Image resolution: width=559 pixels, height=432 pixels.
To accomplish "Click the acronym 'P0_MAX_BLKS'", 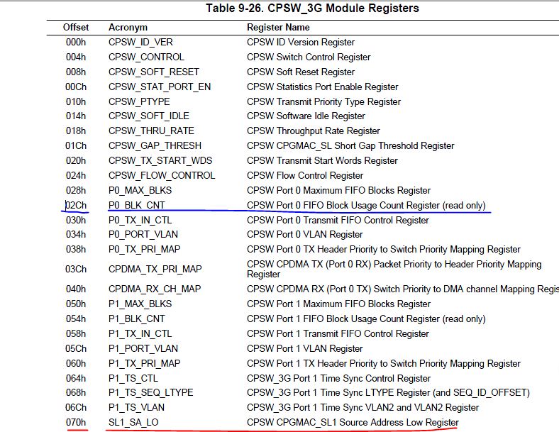I will click(x=140, y=191).
